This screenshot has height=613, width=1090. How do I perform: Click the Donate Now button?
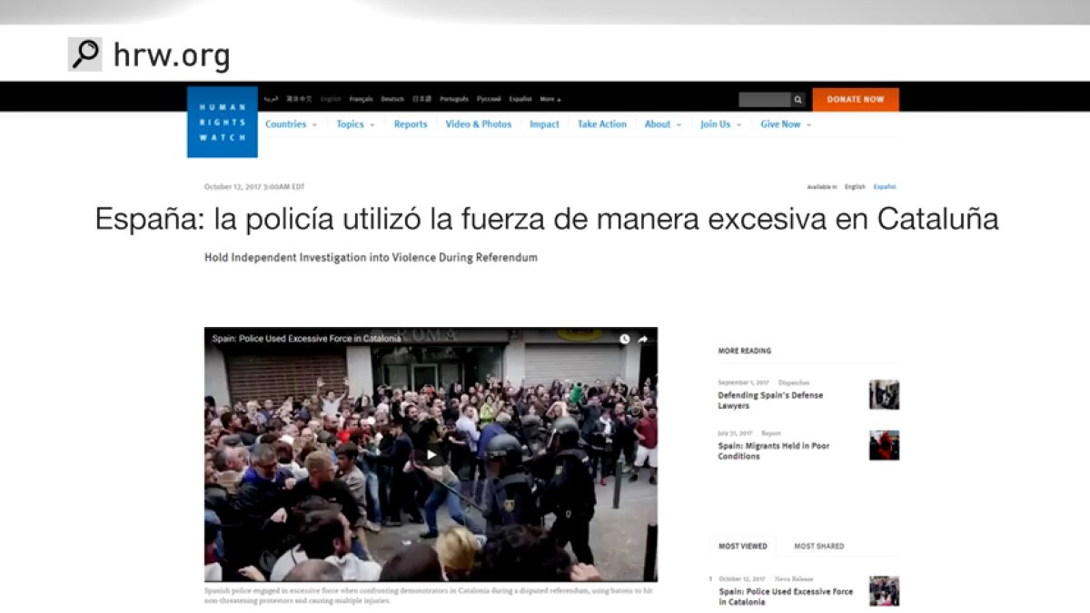pyautogui.click(x=855, y=100)
